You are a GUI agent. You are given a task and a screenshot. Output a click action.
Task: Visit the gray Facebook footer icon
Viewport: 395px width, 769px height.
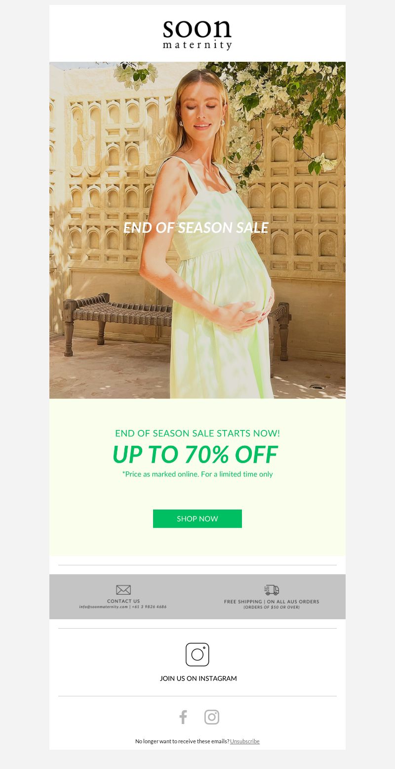click(183, 717)
